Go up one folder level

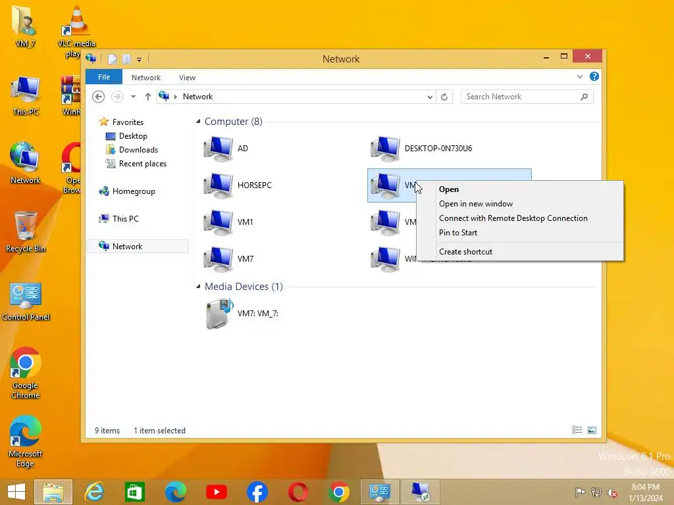pyautogui.click(x=148, y=97)
